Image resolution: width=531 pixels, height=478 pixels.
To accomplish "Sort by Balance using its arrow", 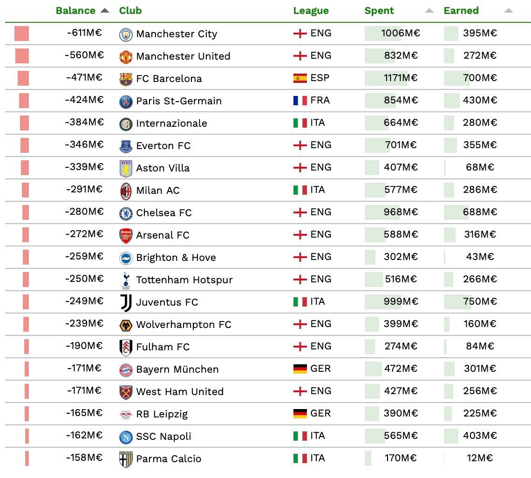I will point(105,11).
